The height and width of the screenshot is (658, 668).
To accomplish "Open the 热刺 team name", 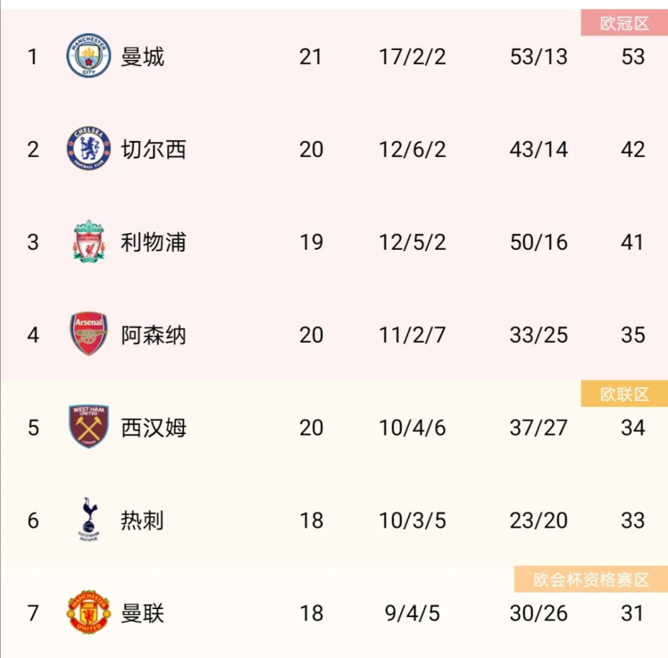I will pyautogui.click(x=142, y=520).
